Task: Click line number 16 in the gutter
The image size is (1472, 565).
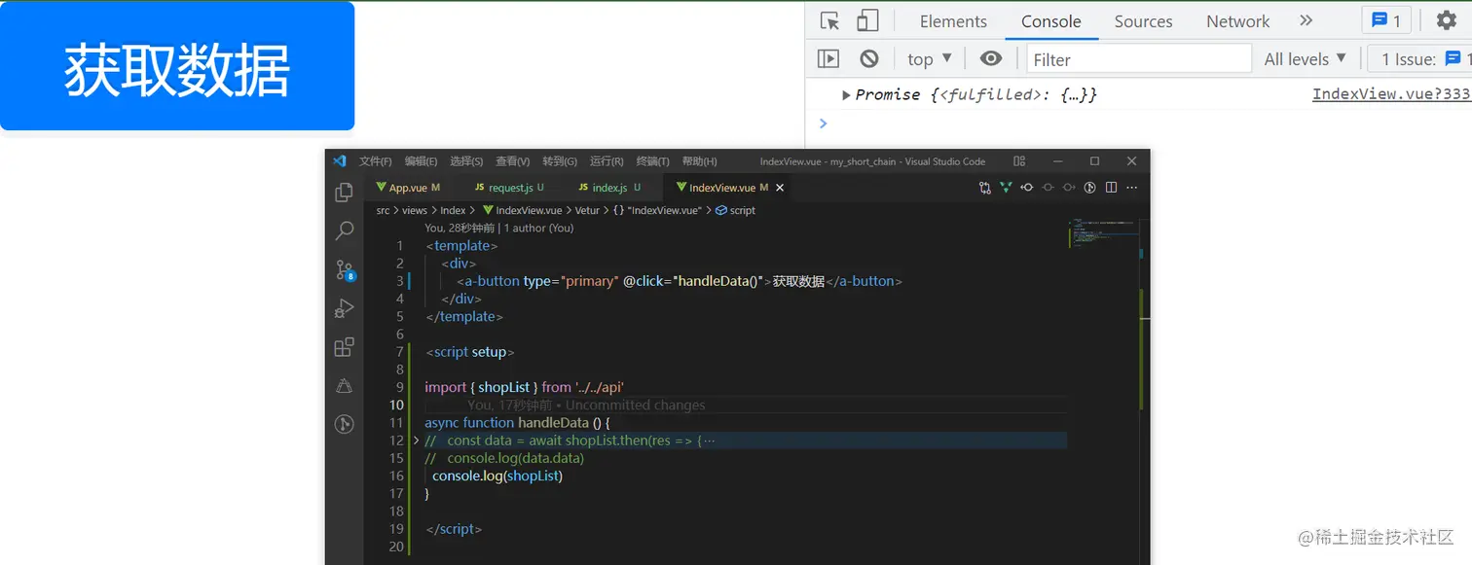Action: pyautogui.click(x=396, y=476)
